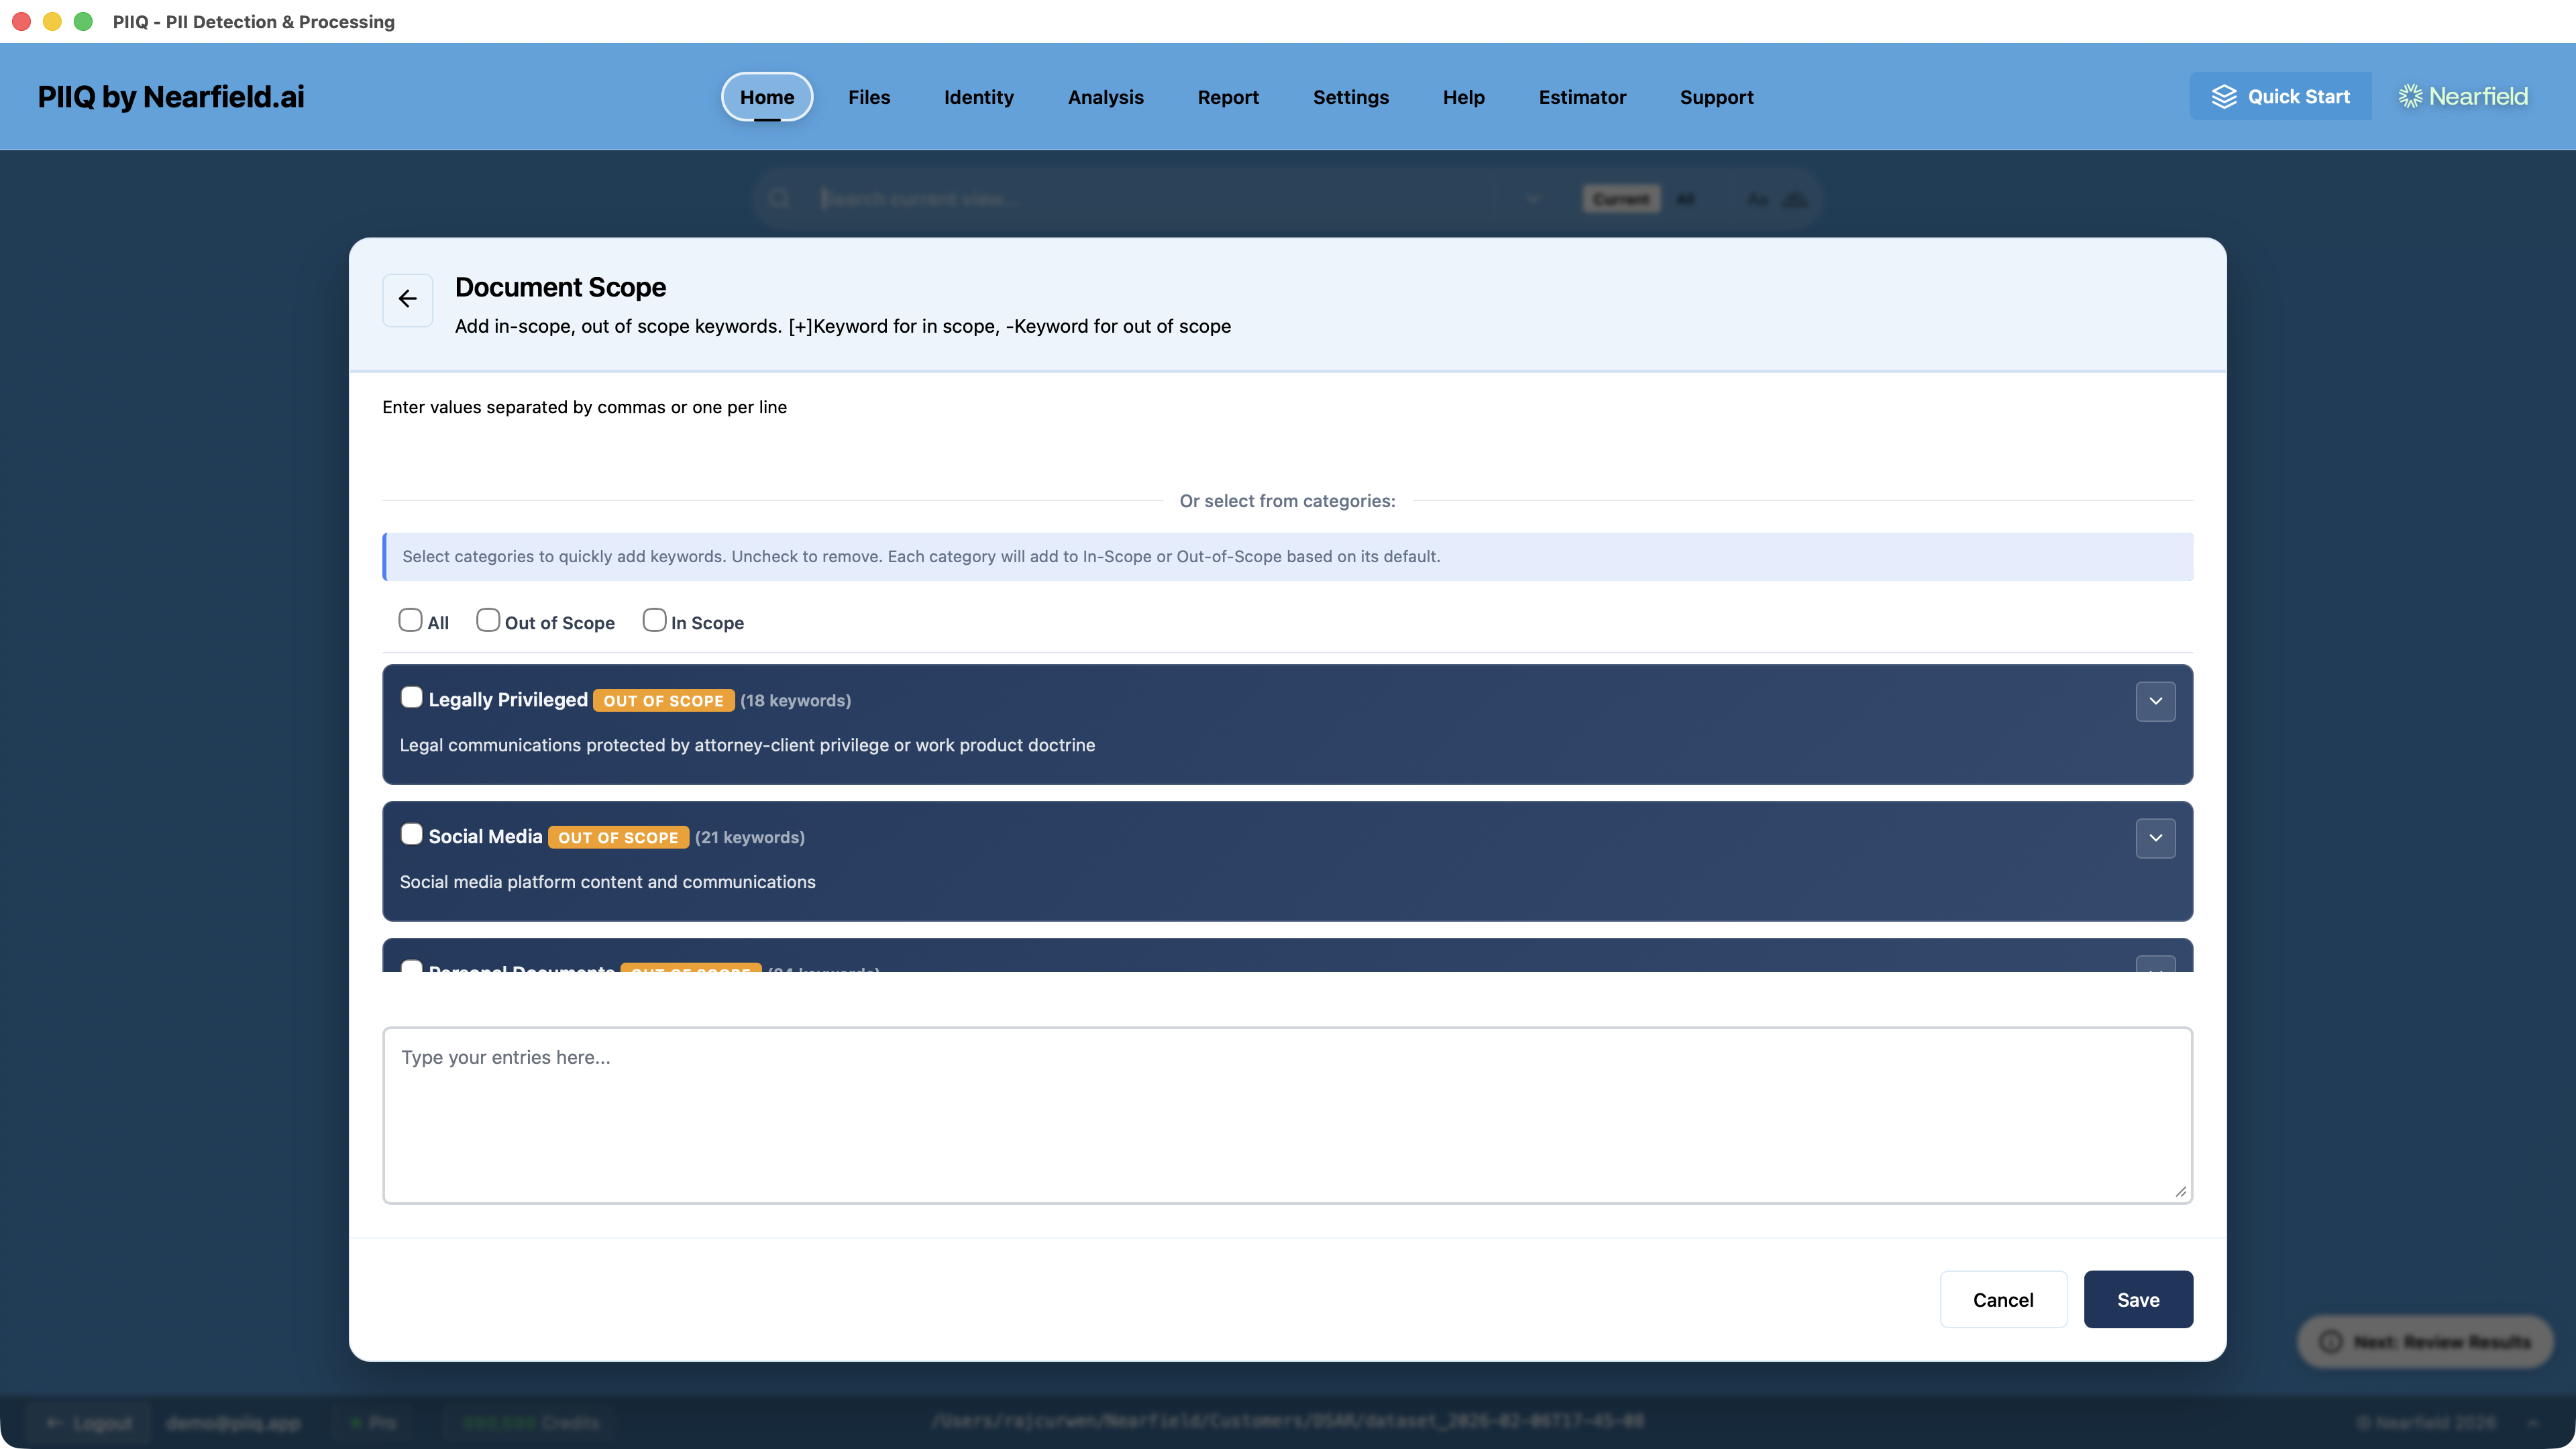
Task: Switch to the Files tab
Action: pos(869,97)
